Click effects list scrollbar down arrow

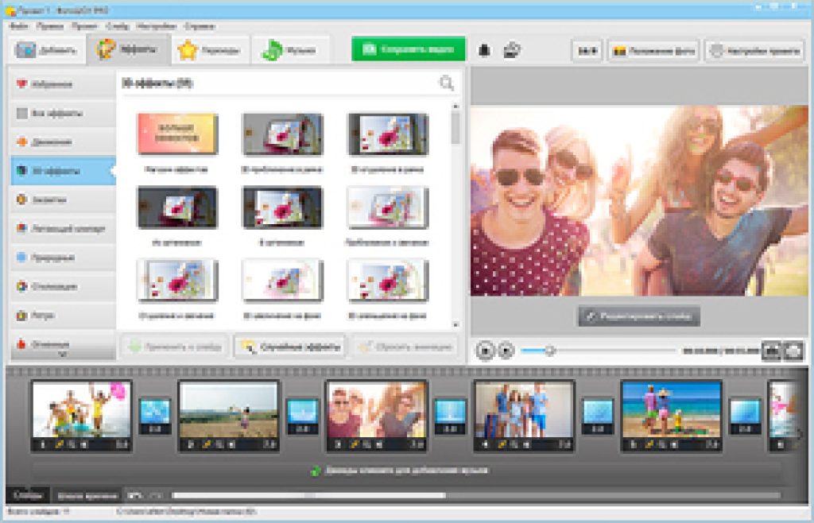click(455, 324)
